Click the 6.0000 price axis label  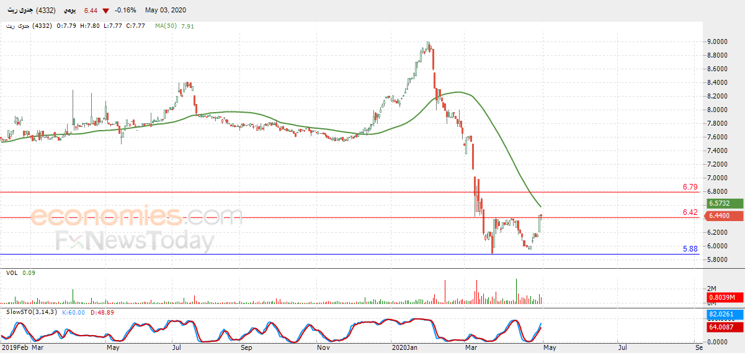point(717,246)
